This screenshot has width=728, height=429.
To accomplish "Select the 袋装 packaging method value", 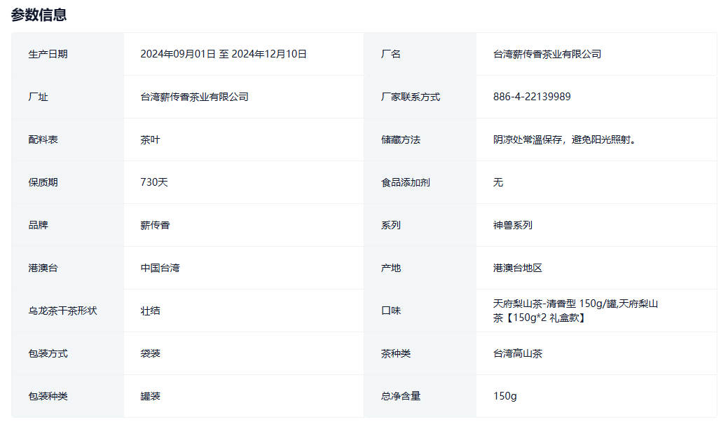I will pos(150,353).
